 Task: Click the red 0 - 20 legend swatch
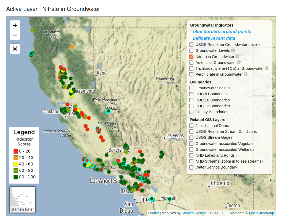coord(16,151)
